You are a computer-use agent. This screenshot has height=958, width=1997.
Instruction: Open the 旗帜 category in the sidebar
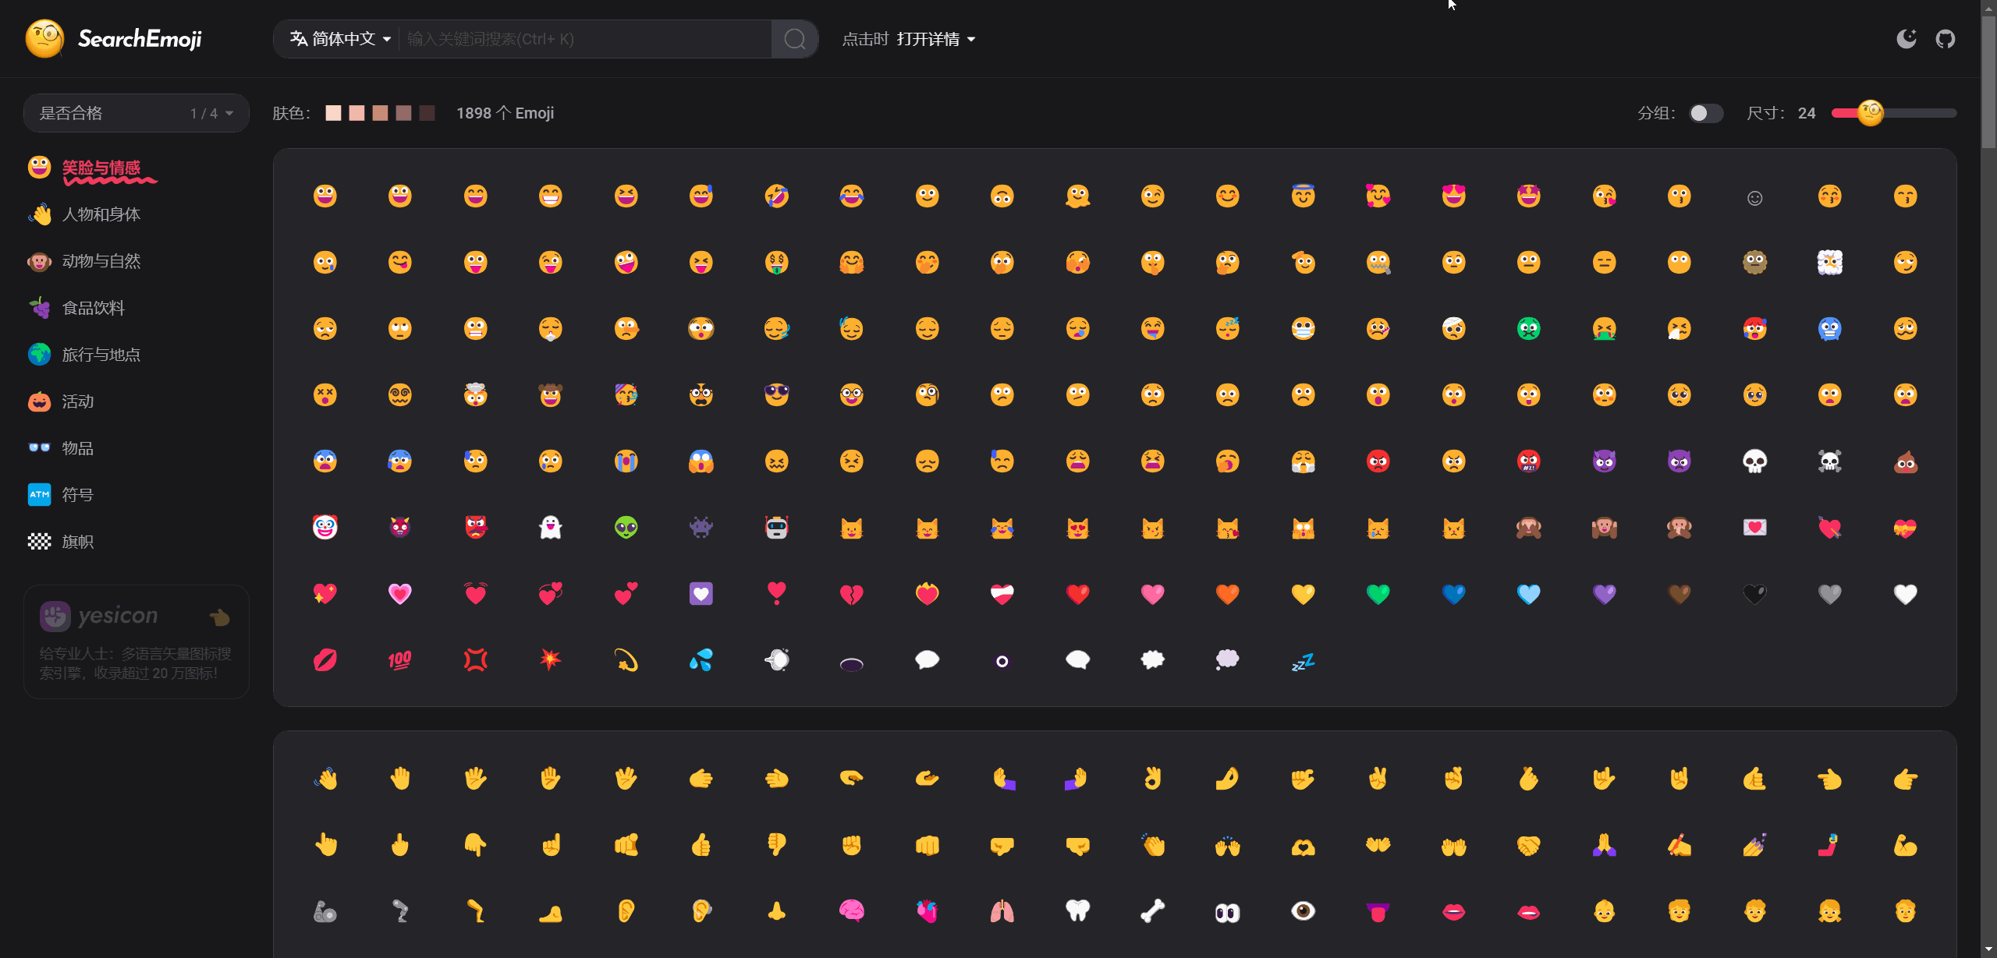tap(77, 541)
